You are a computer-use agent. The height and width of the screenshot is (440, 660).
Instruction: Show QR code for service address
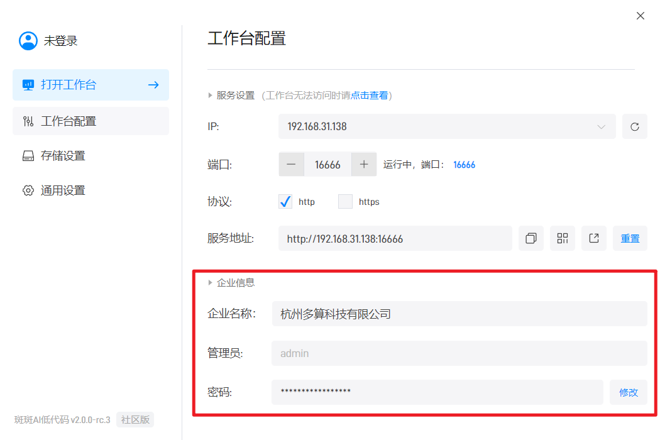click(x=563, y=238)
